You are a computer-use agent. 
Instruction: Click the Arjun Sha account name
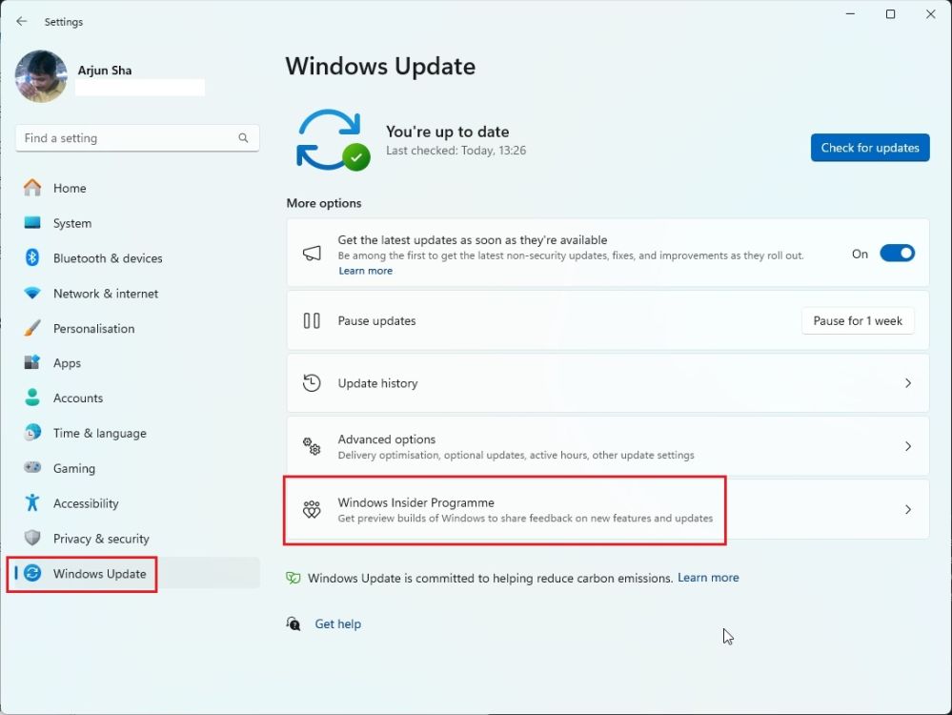(x=105, y=71)
